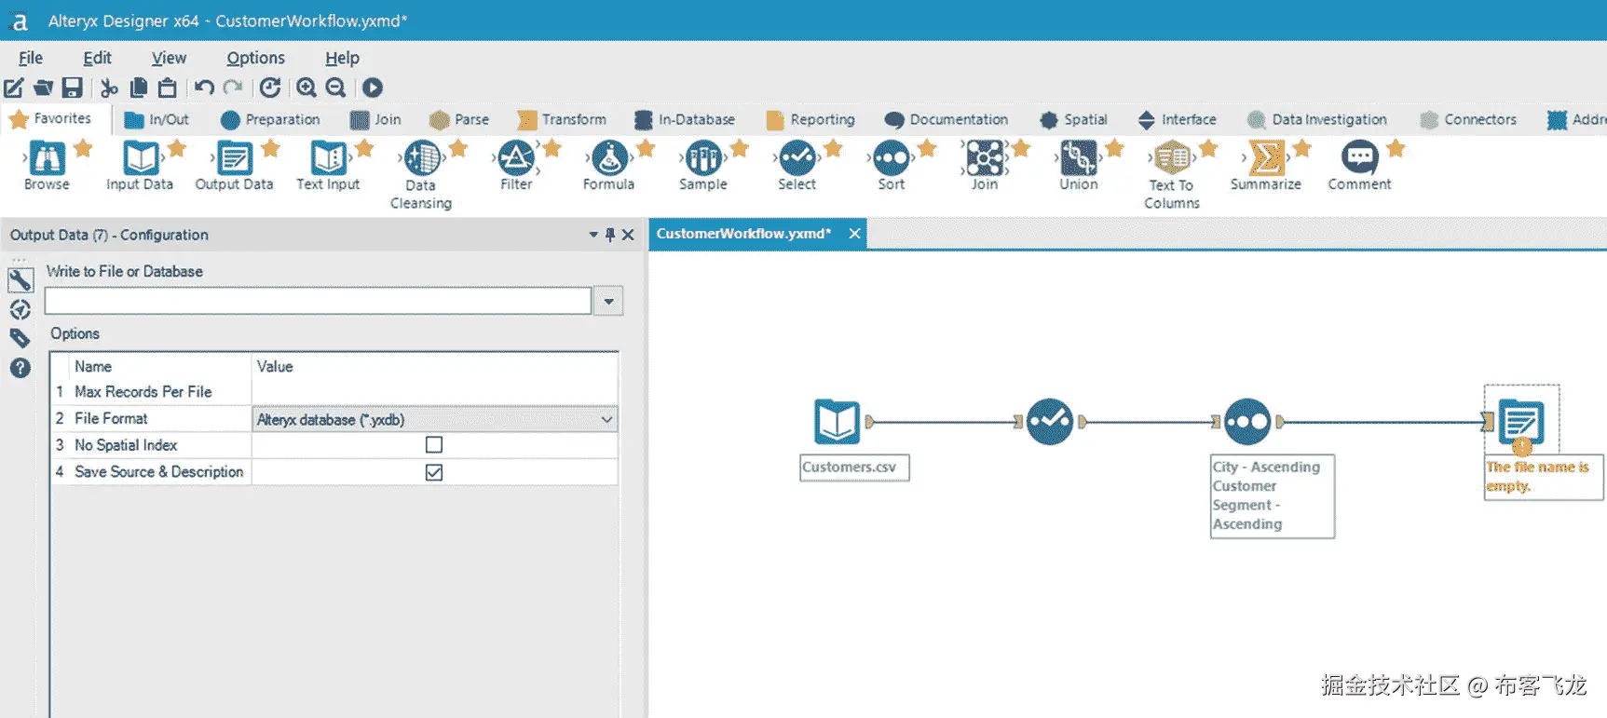Toggle the No Spatial Index checkbox
Screen dimensions: 1607x718
(x=434, y=445)
